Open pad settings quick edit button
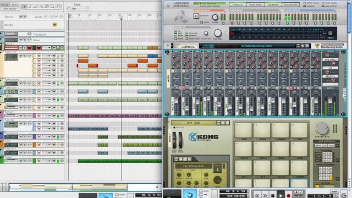 pos(337,146)
